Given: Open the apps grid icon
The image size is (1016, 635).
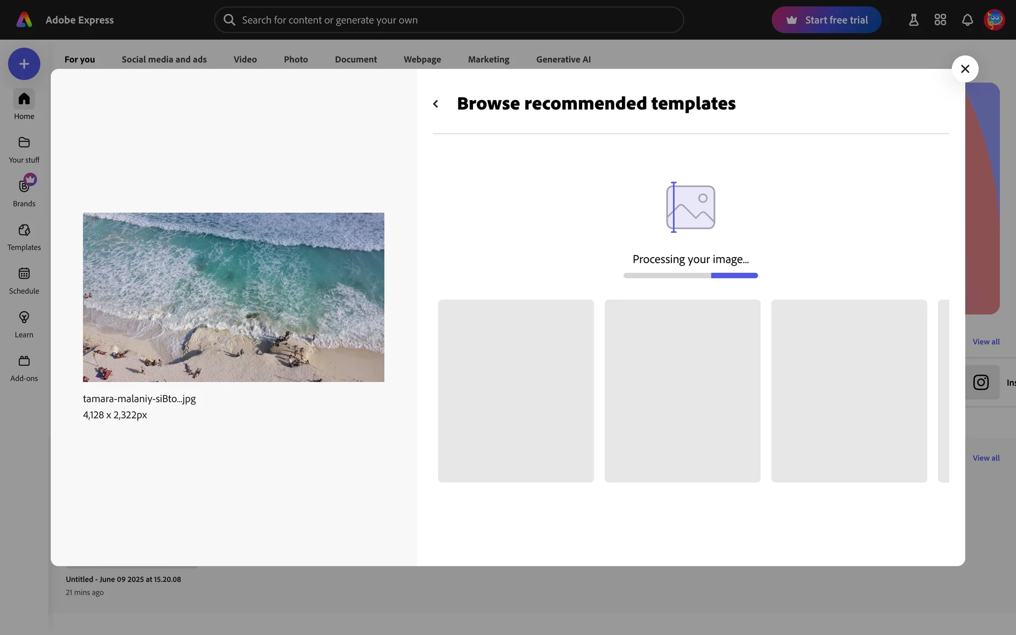Looking at the screenshot, I should tap(940, 20).
